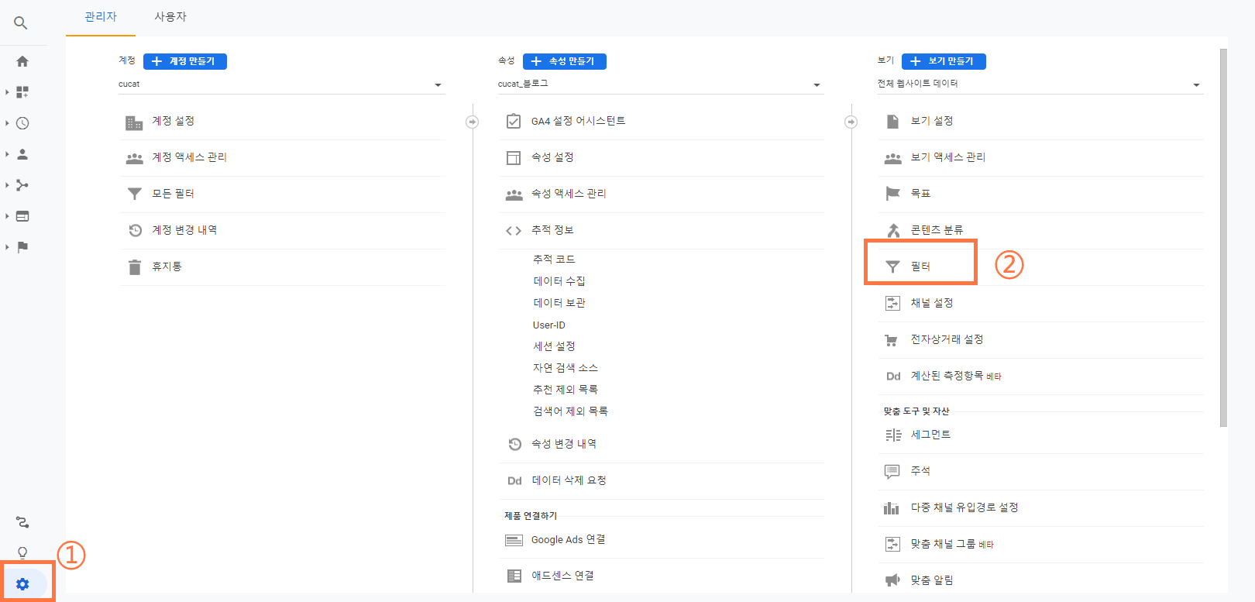Open Customization dashboard icon in sidebar

22,92
